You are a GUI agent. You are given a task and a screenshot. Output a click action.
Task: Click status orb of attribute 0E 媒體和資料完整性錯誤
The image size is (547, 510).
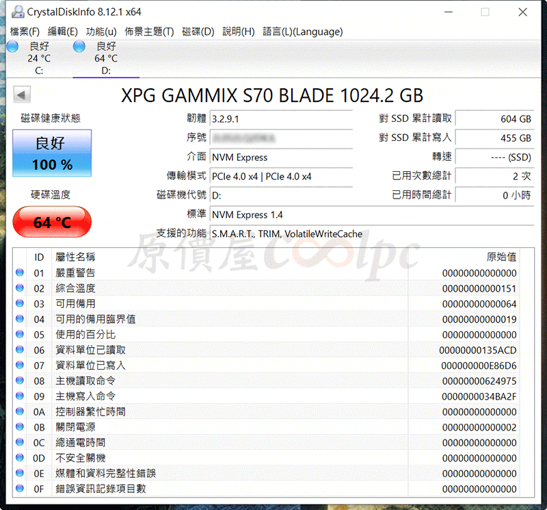[20, 473]
